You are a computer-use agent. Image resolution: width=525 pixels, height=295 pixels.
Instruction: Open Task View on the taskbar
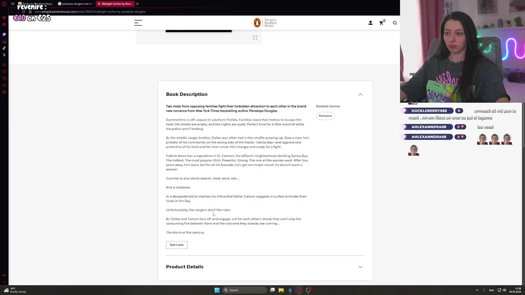(x=272, y=290)
